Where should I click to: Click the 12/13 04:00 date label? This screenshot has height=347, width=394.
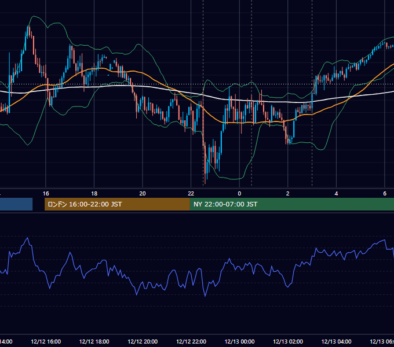[337, 341]
